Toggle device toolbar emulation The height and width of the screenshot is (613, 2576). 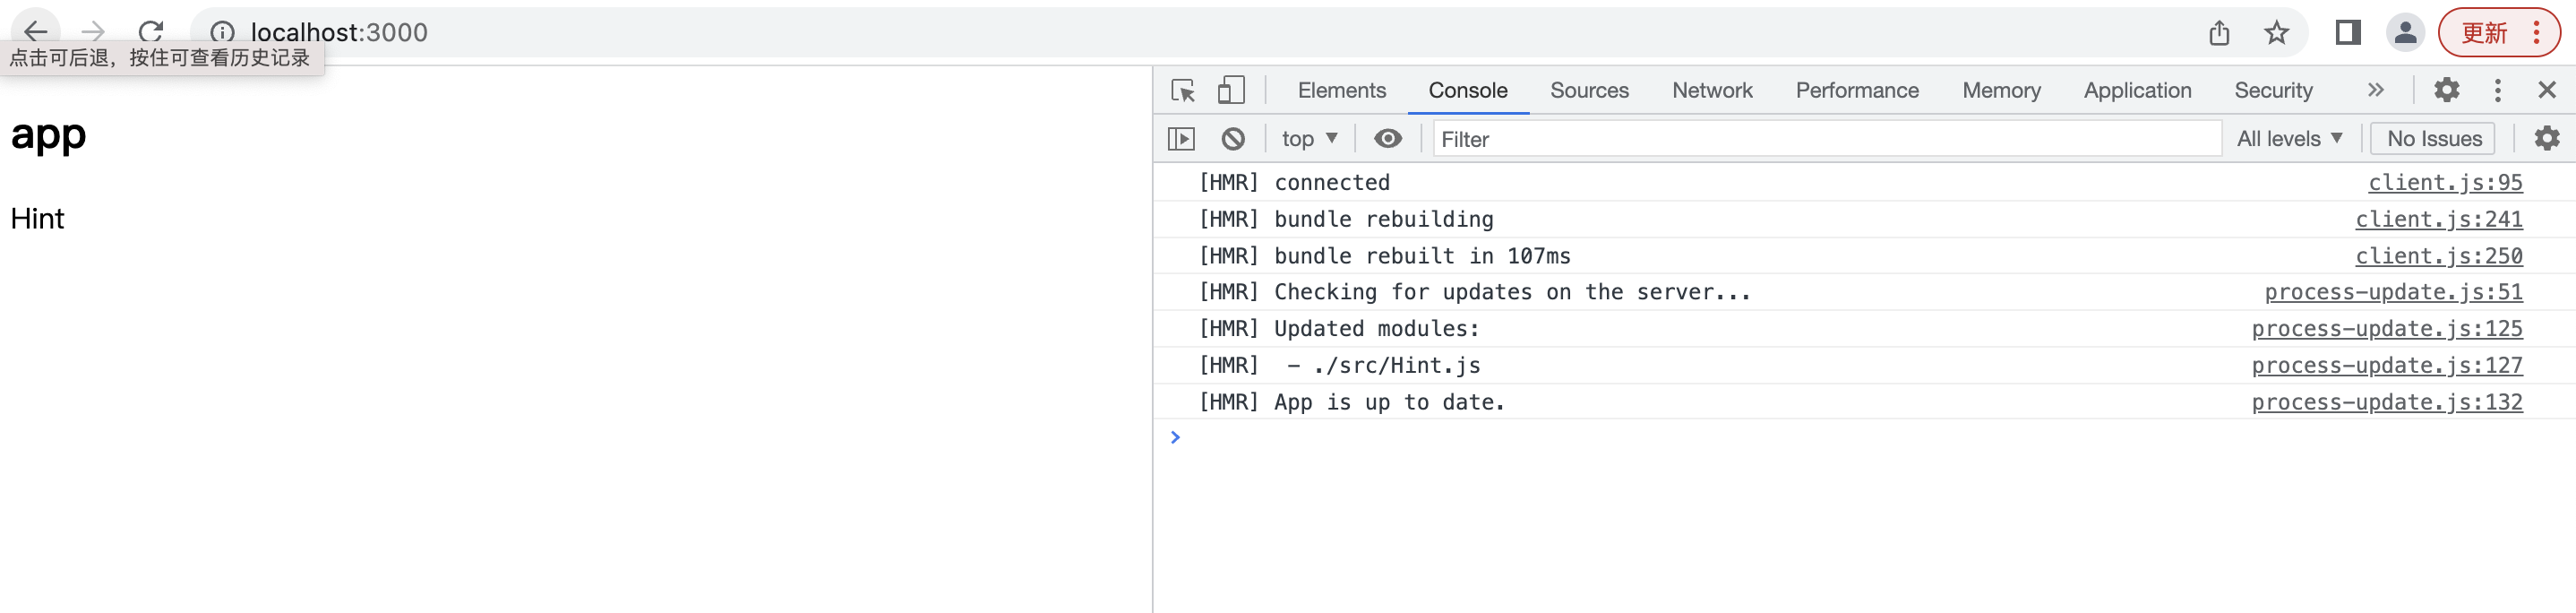click(1231, 90)
